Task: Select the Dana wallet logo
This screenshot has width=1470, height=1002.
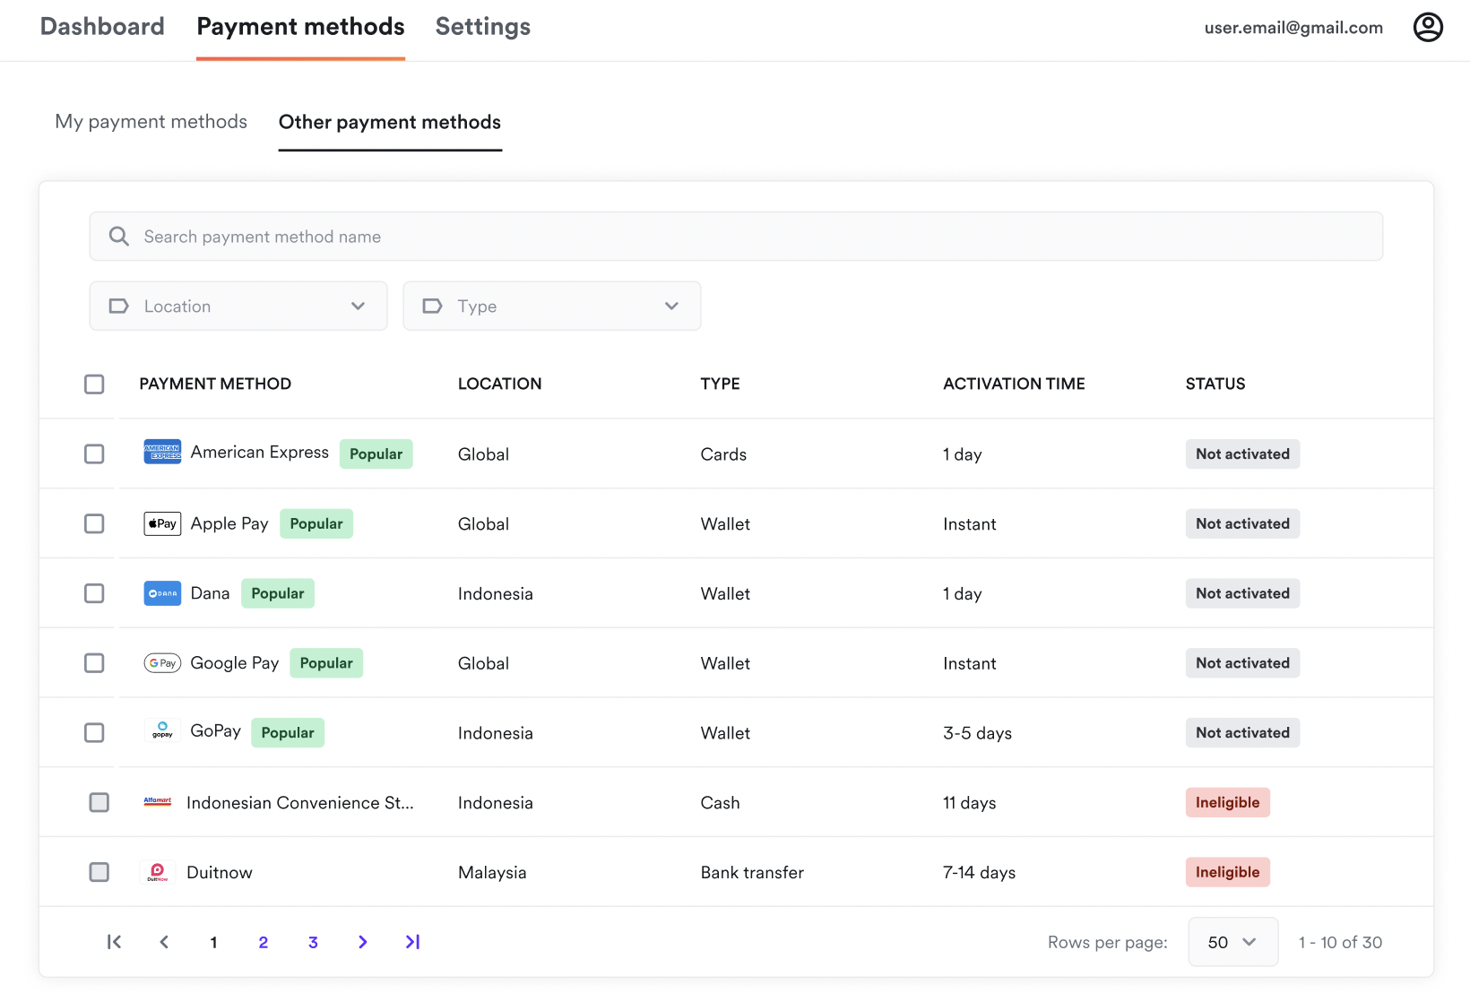Action: click(162, 592)
